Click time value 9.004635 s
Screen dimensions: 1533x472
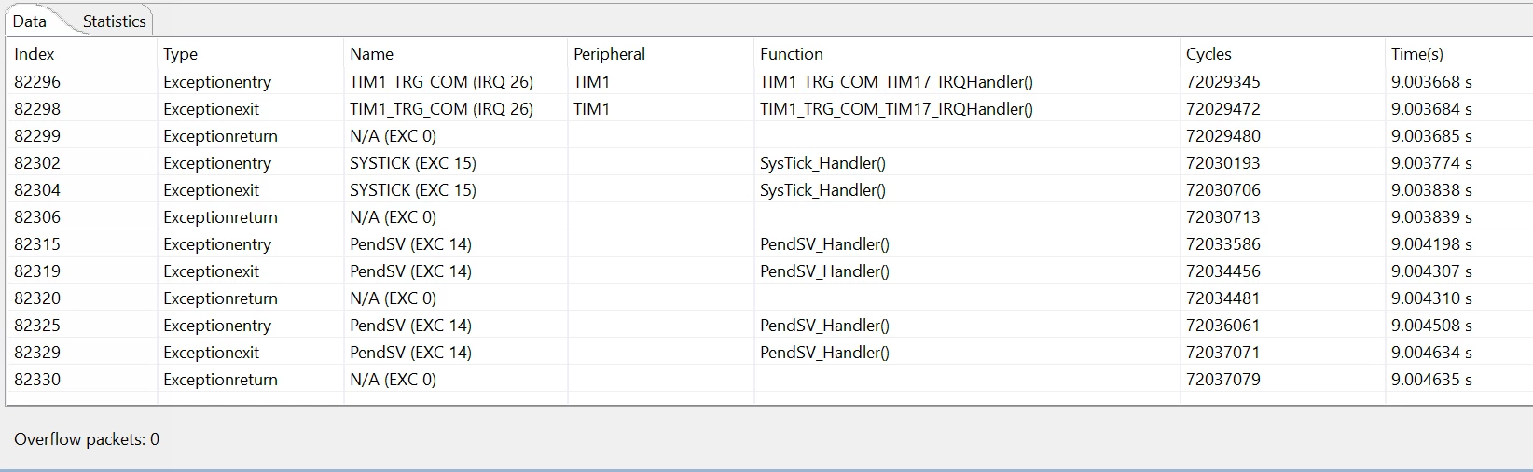click(1431, 380)
